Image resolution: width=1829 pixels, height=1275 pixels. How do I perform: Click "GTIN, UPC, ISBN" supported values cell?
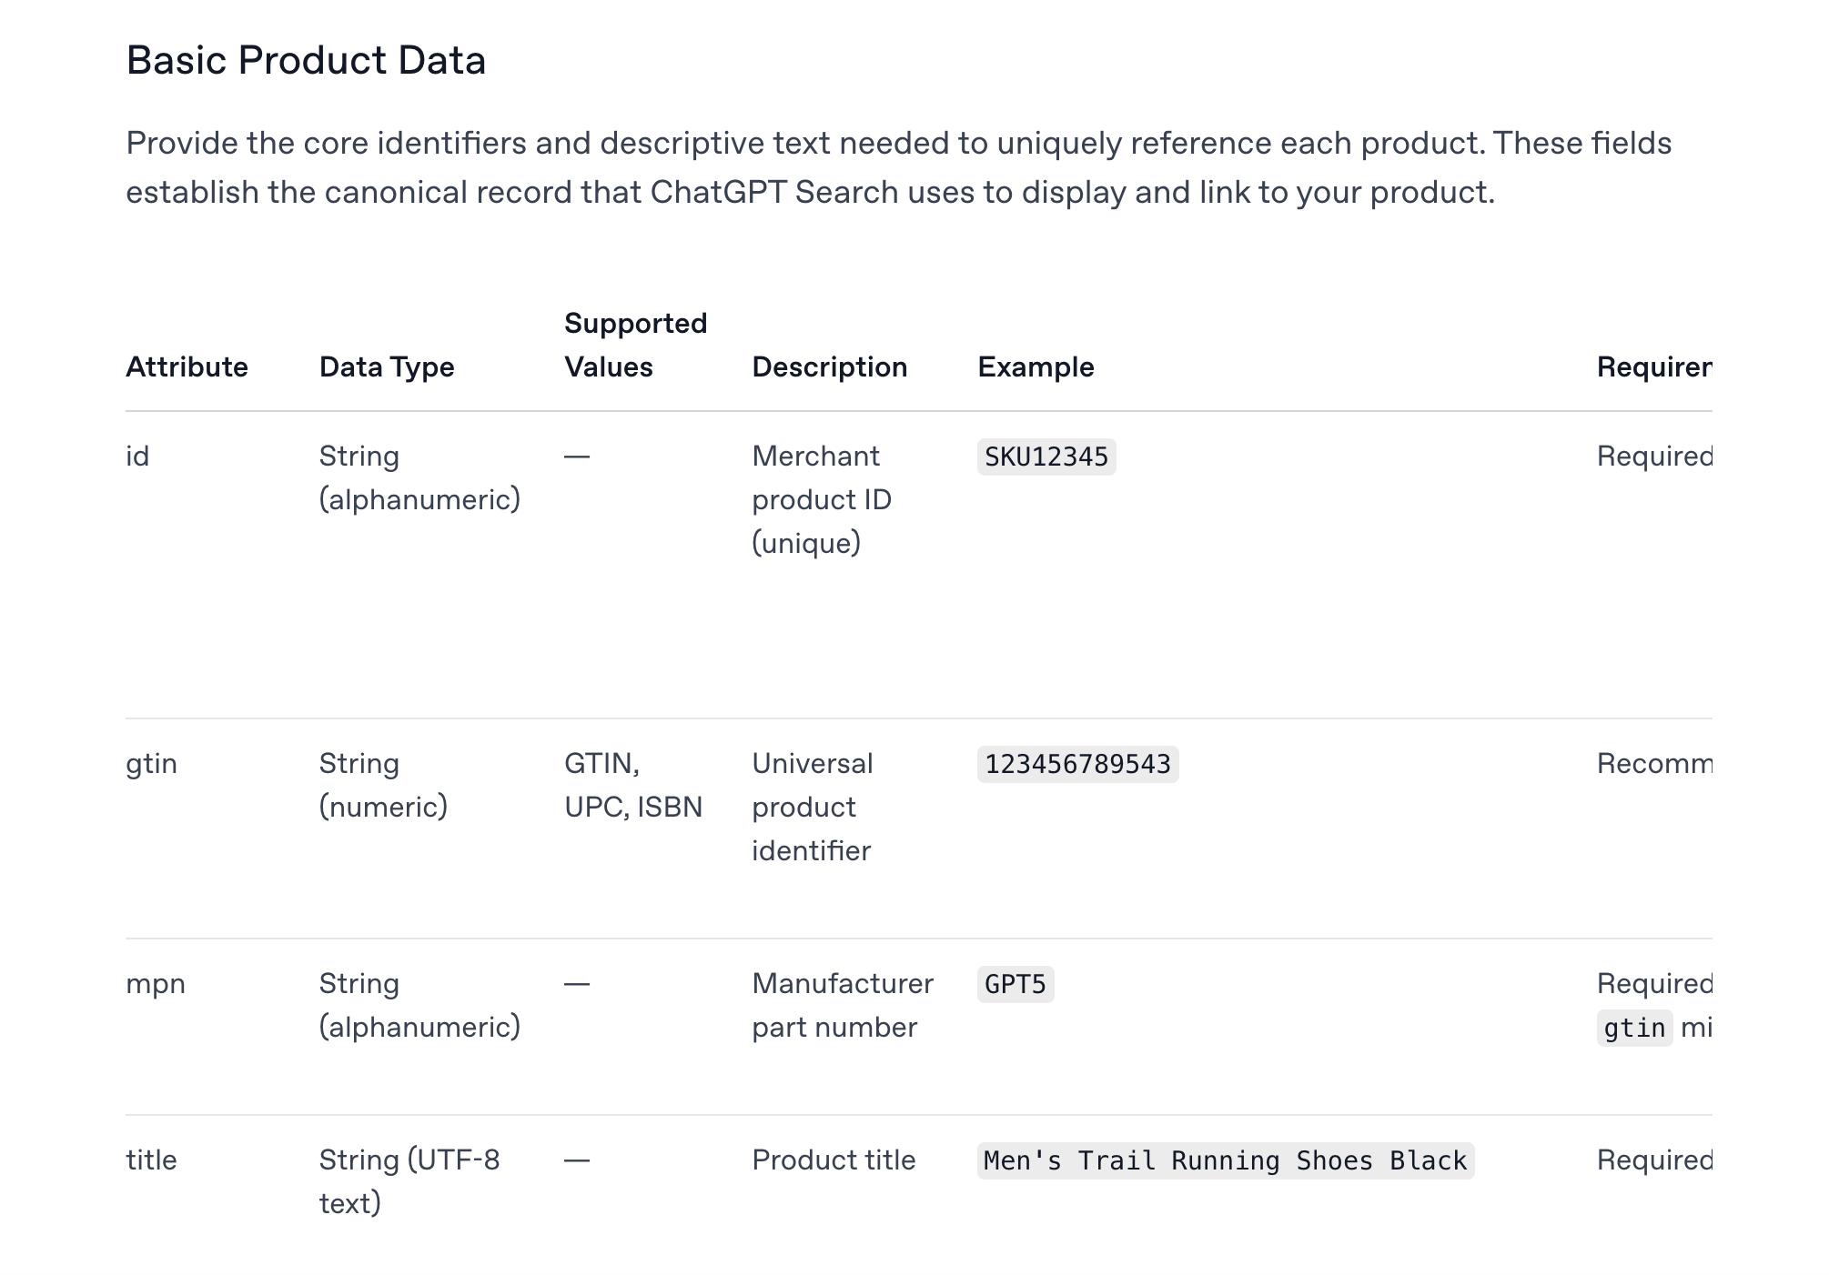(x=633, y=785)
